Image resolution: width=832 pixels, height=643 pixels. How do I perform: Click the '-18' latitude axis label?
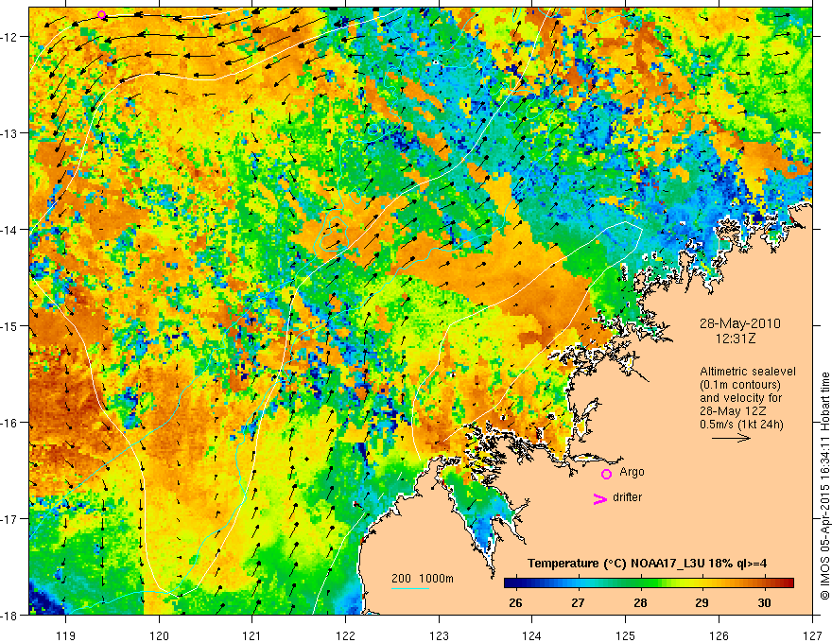tap(9, 615)
